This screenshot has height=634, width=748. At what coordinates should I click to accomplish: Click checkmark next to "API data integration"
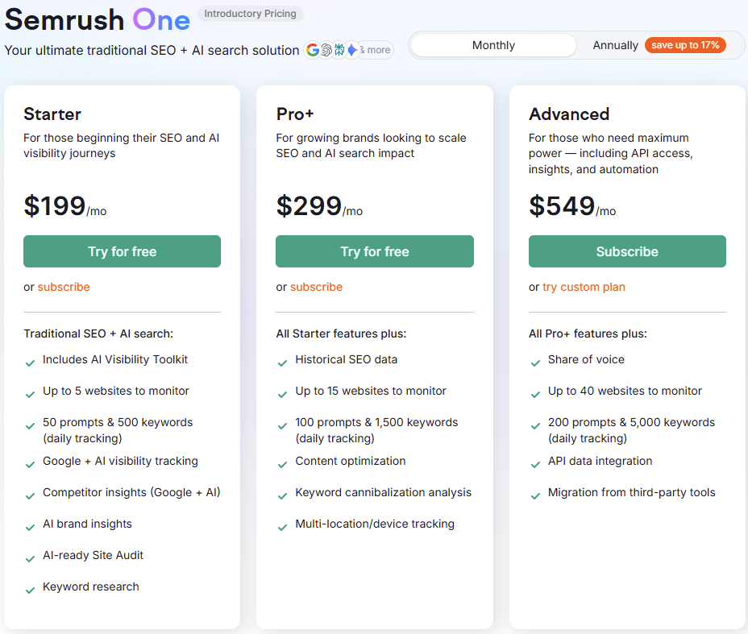click(535, 462)
